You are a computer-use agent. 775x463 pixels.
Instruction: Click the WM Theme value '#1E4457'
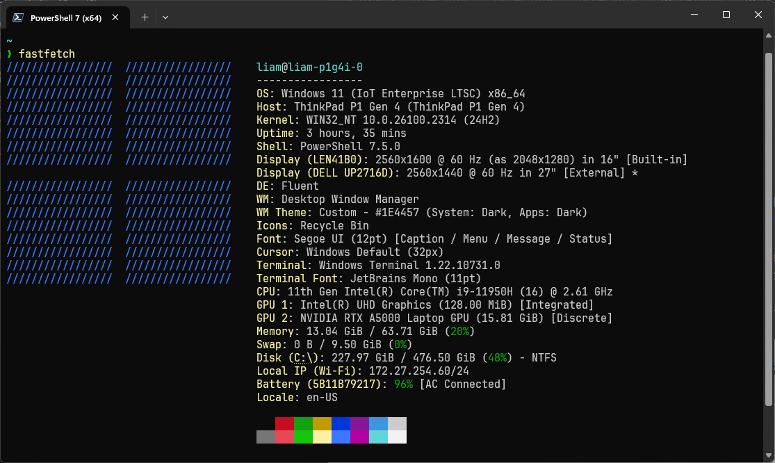pos(397,213)
